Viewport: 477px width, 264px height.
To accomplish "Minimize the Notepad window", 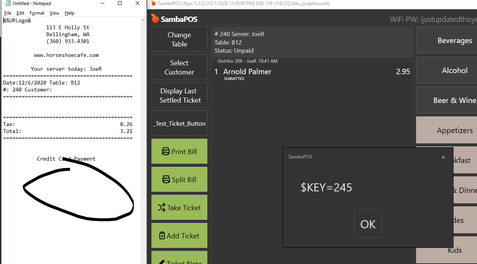I will (x=102, y=3).
